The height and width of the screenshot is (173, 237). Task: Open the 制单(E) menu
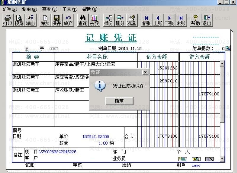(x=29, y=9)
